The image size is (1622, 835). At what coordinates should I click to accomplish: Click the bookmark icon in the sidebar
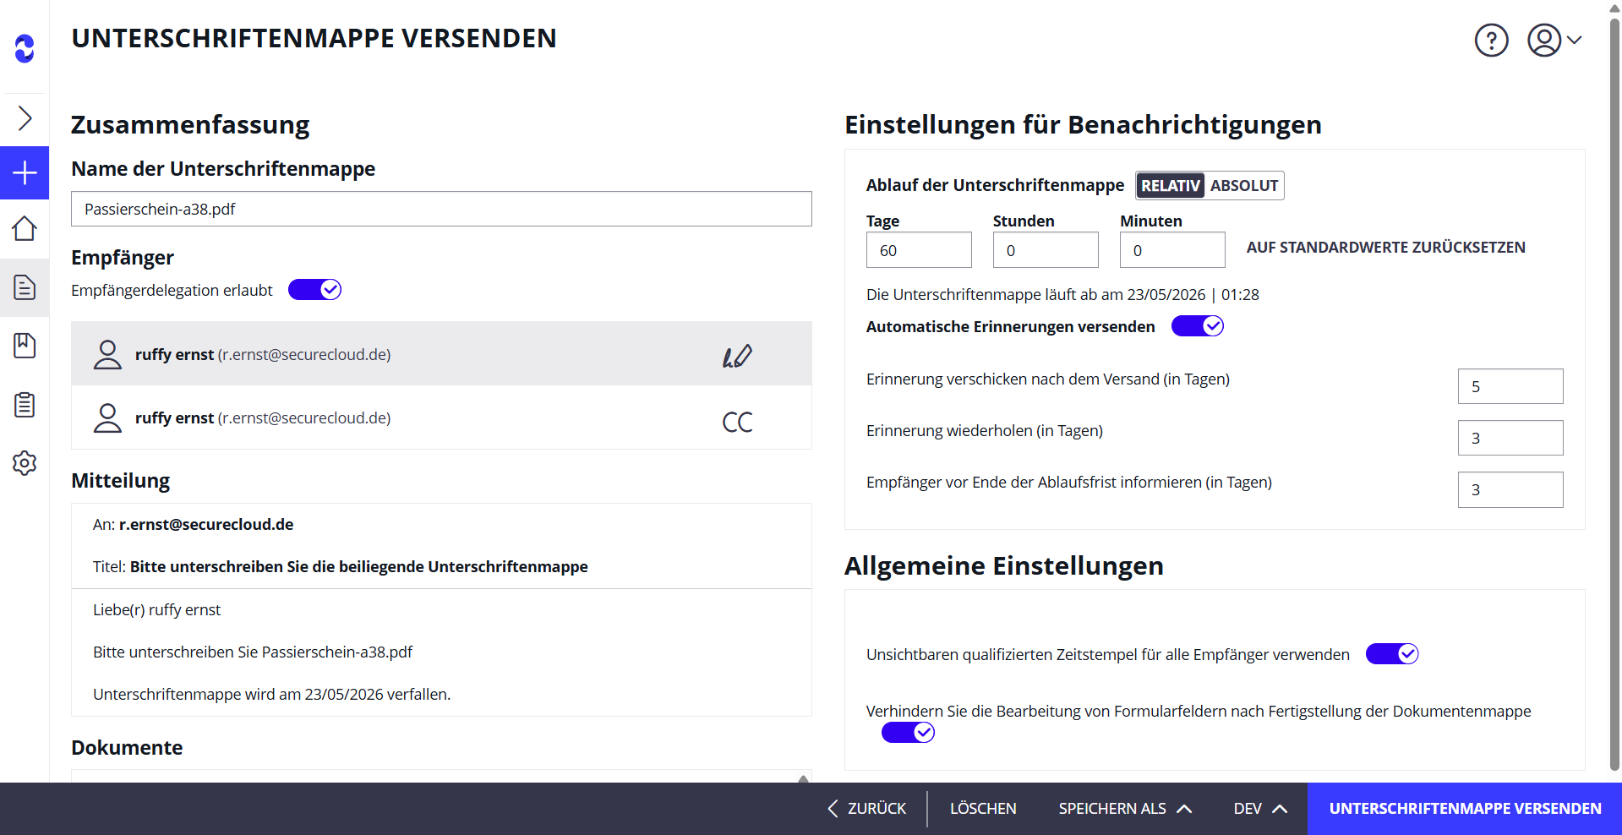tap(25, 346)
